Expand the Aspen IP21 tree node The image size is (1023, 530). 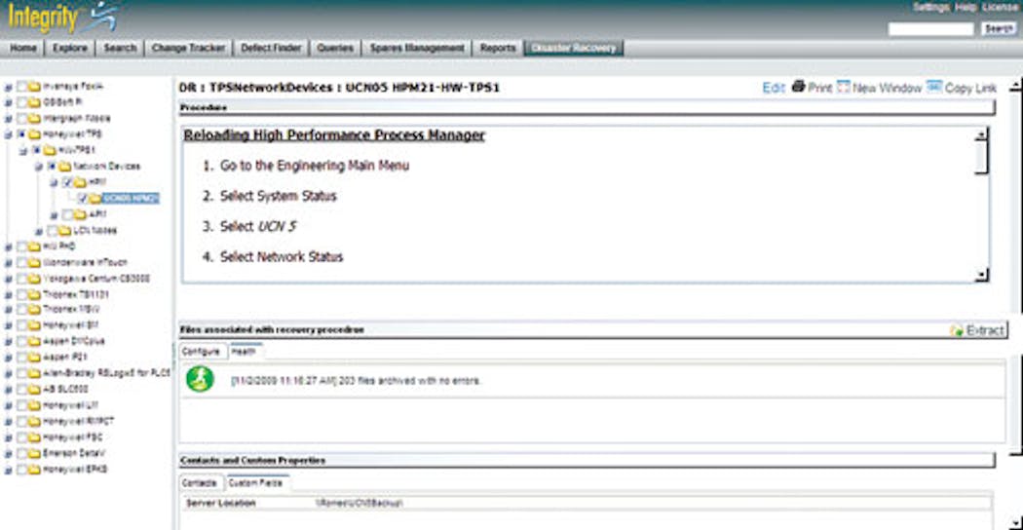(9, 359)
